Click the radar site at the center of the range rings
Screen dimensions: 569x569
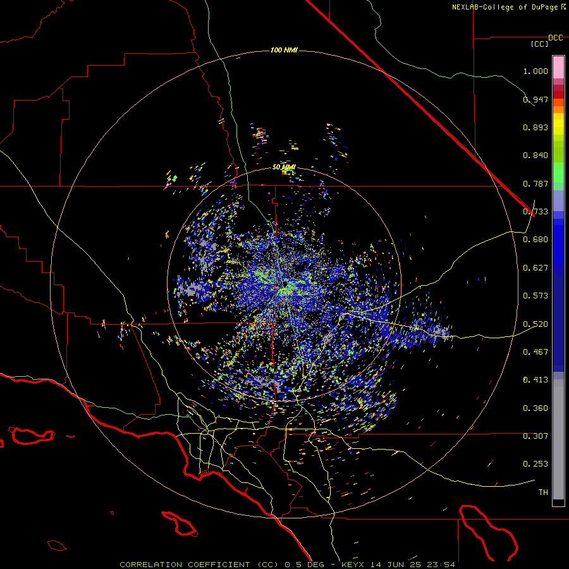285,283
